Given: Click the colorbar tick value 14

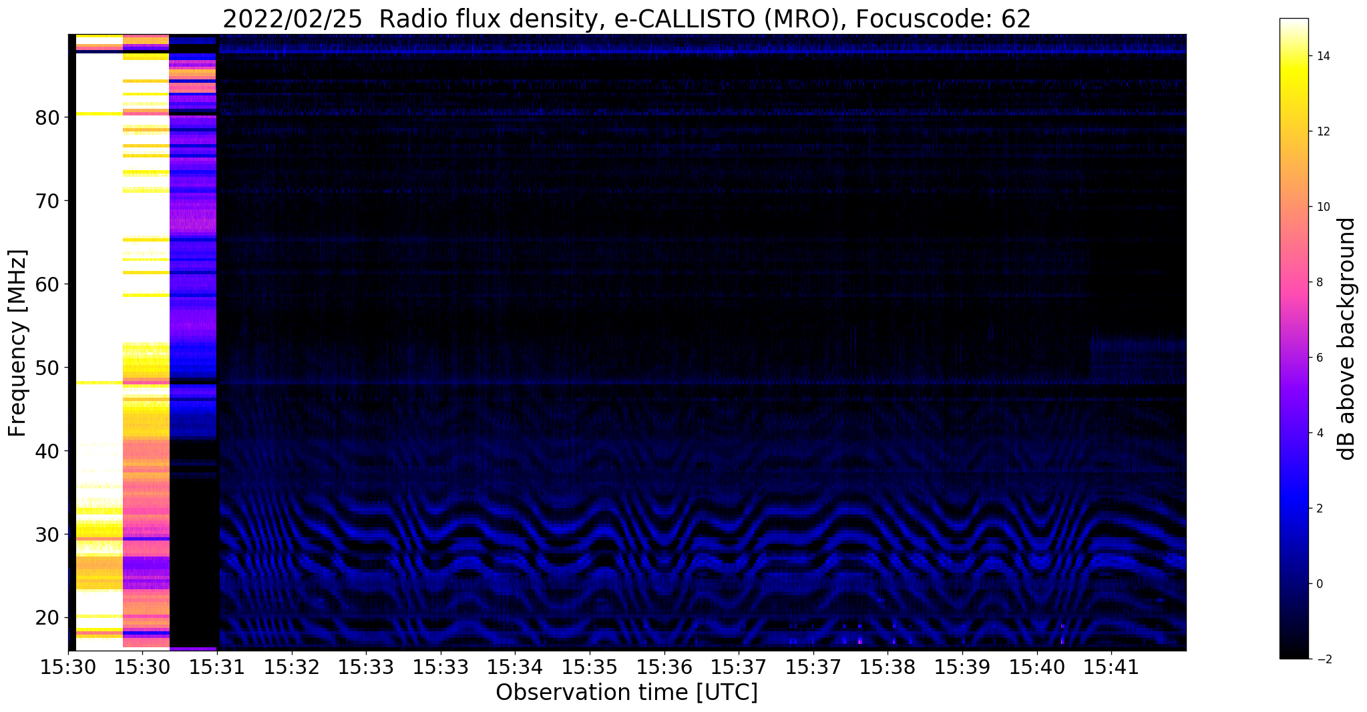Looking at the screenshot, I should click(1322, 56).
